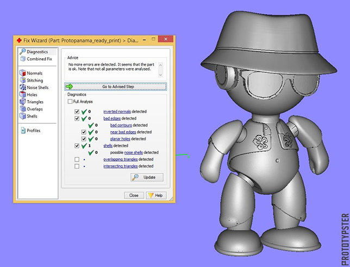Click the Diagnostics magnifier icon in sidebar
Viewport: 350px width, 267px height.
(22, 52)
